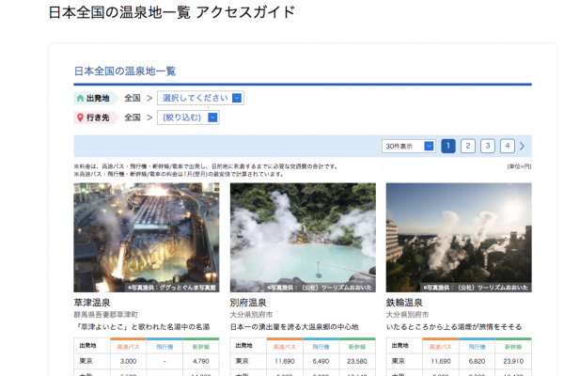
Task: Open the 鉄輪温泉 photo thumbnail
Action: pyautogui.click(x=459, y=238)
